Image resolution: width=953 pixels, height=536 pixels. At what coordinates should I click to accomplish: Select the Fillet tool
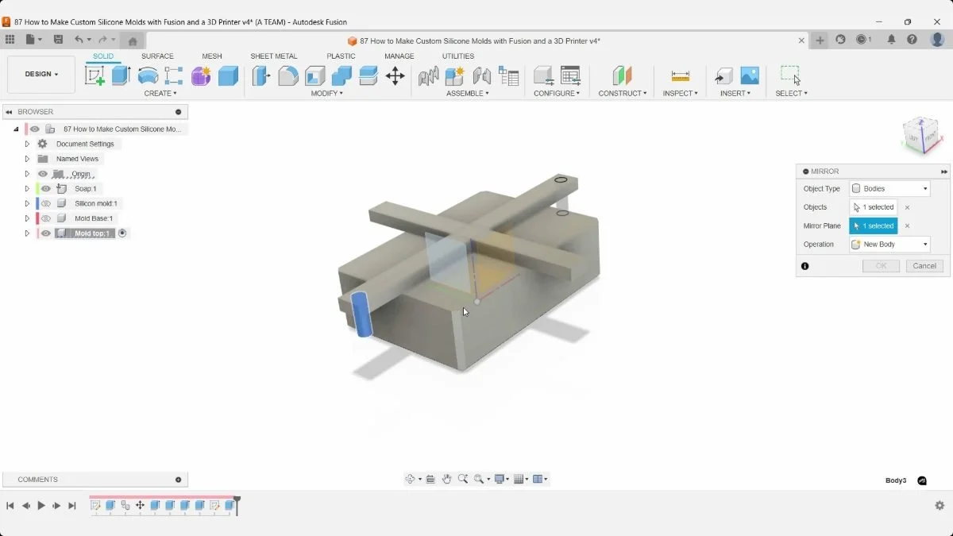click(x=288, y=75)
